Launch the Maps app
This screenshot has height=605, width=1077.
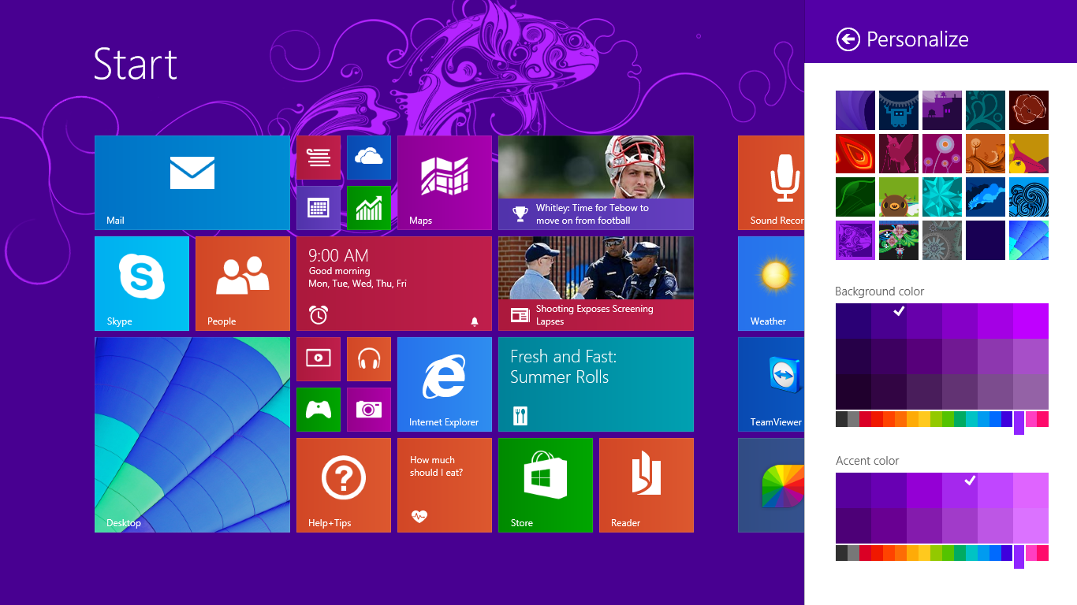[444, 182]
